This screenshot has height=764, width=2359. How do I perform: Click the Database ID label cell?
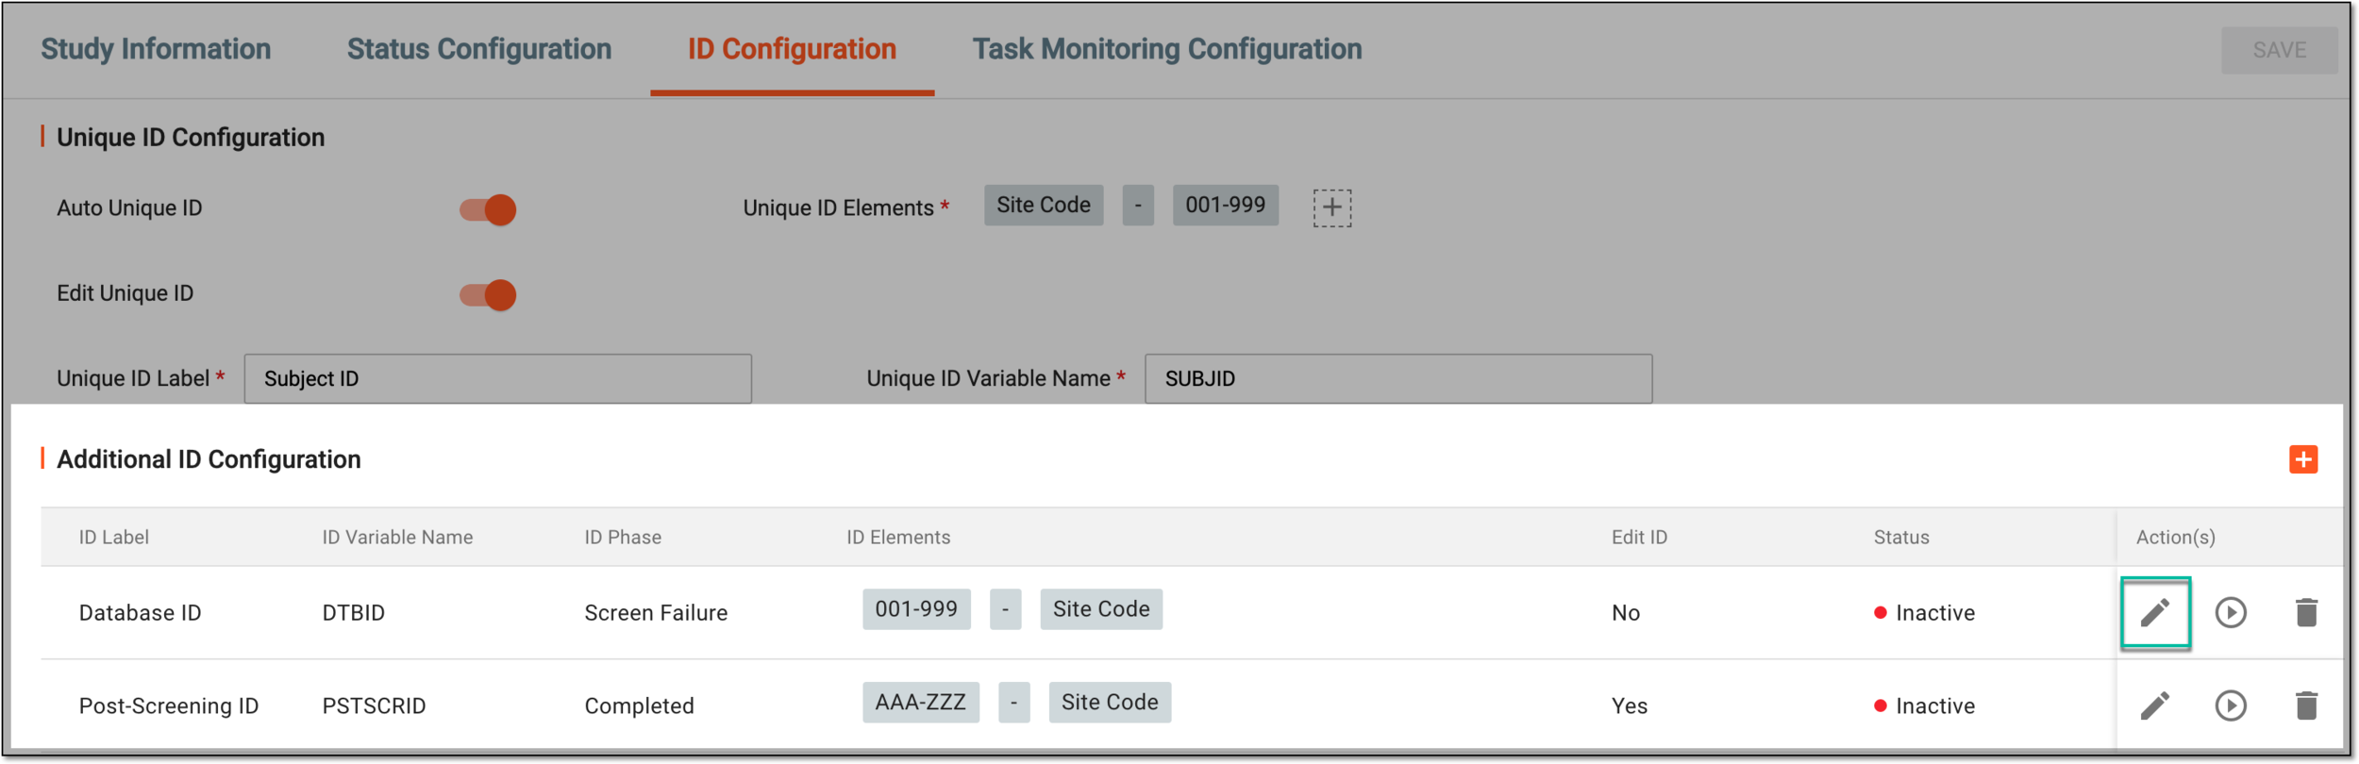coord(140,613)
